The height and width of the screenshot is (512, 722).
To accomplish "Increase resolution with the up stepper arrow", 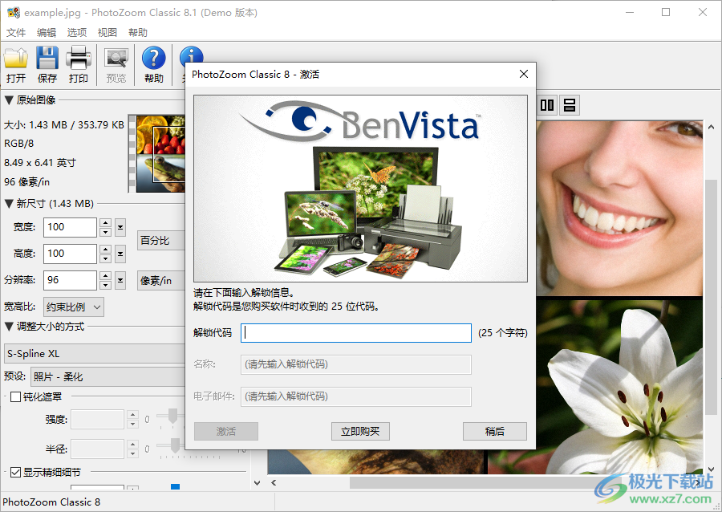I will (105, 276).
